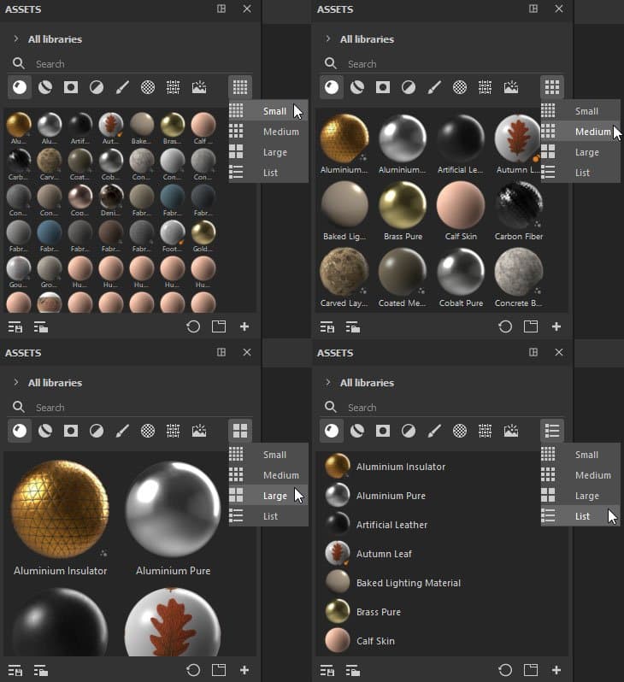The height and width of the screenshot is (682, 624).
Task: Select Brass Pure thumbnail in medium view
Action: (403, 205)
